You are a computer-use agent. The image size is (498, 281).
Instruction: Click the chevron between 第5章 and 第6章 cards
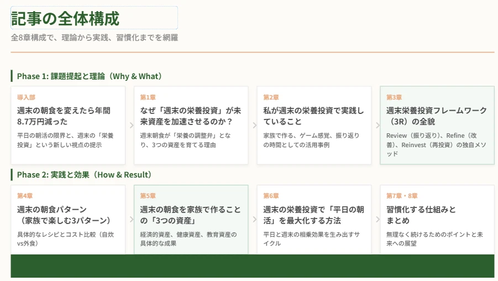254,220
